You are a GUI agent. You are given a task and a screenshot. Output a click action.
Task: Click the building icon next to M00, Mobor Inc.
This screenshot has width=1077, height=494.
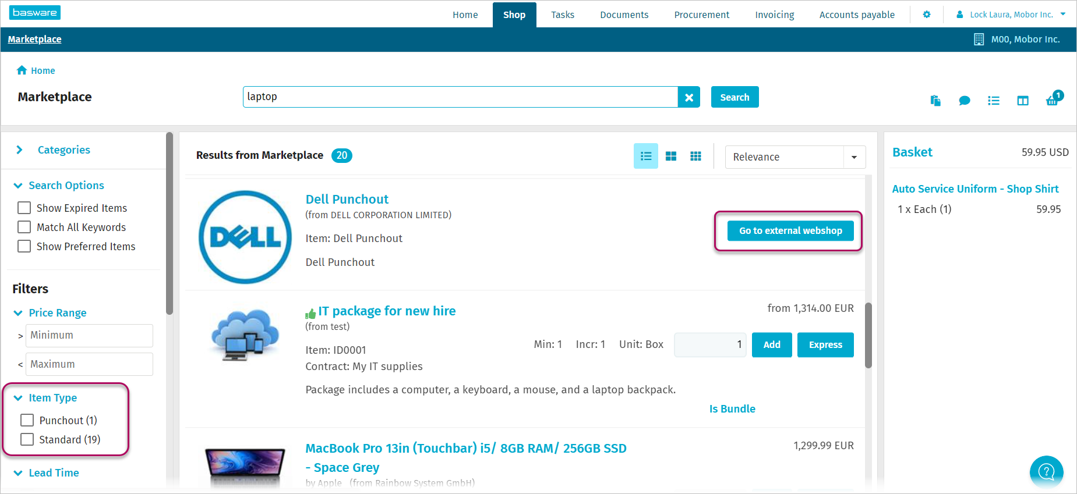click(x=979, y=40)
